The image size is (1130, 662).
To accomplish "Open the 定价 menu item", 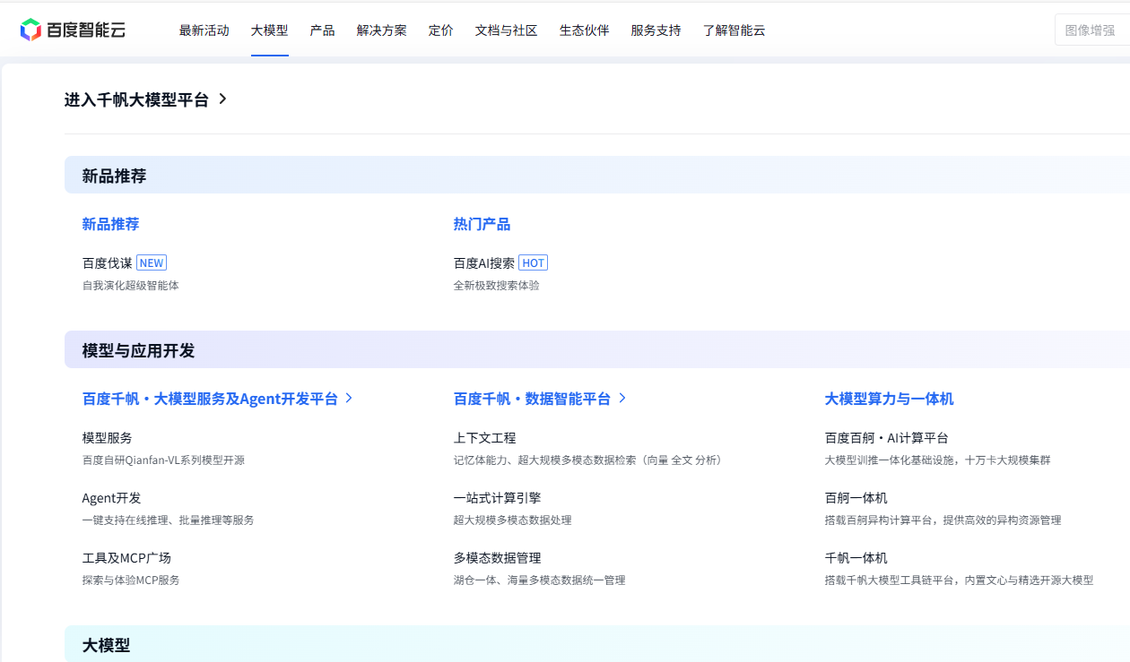I will point(441,30).
